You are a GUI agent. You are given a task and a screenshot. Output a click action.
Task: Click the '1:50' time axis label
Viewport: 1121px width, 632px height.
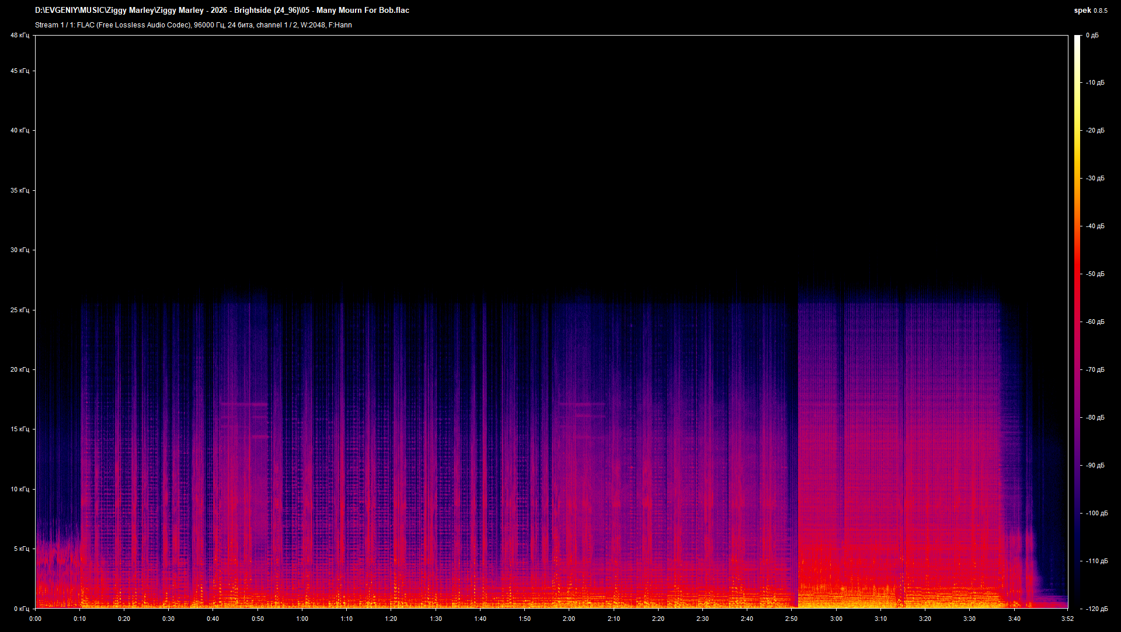524,619
